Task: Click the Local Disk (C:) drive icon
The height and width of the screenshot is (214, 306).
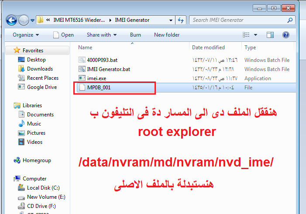Action: tap(21, 187)
